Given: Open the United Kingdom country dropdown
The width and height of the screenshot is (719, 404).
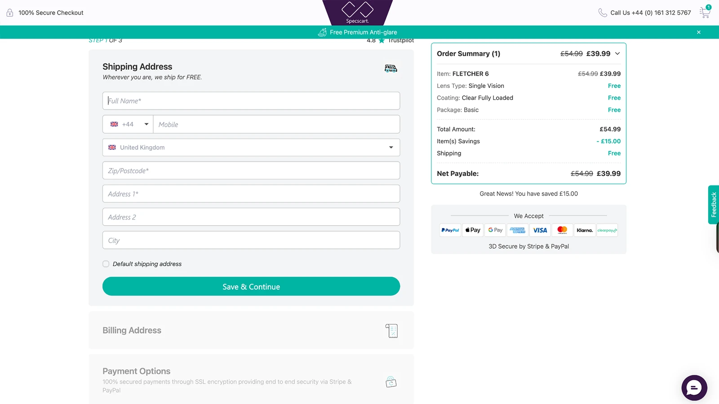Looking at the screenshot, I should click(251, 147).
